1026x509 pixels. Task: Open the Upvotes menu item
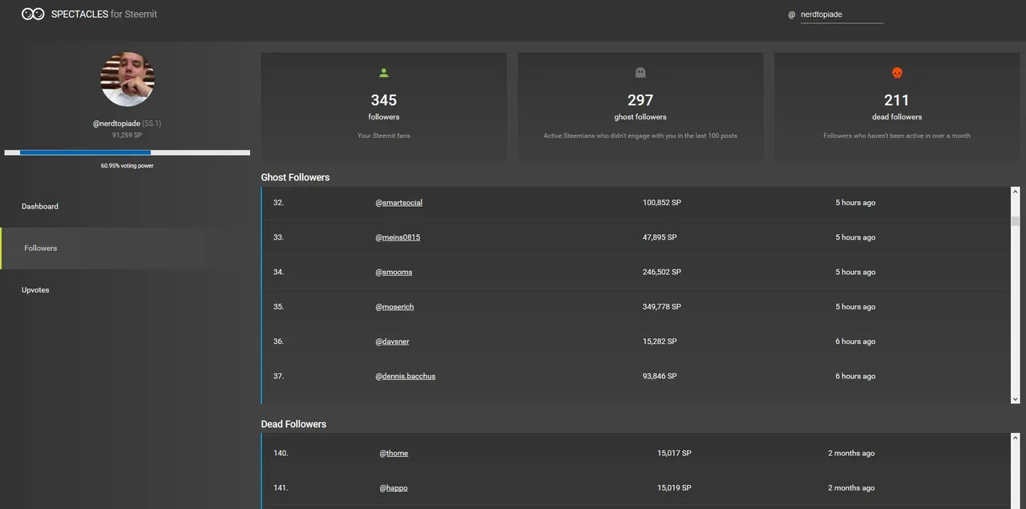[35, 290]
